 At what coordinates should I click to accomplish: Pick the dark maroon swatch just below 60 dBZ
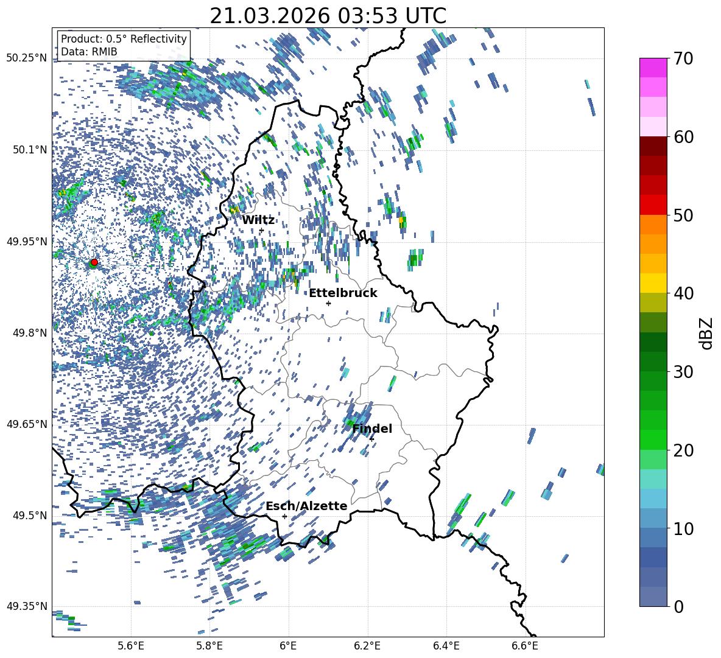click(x=653, y=146)
